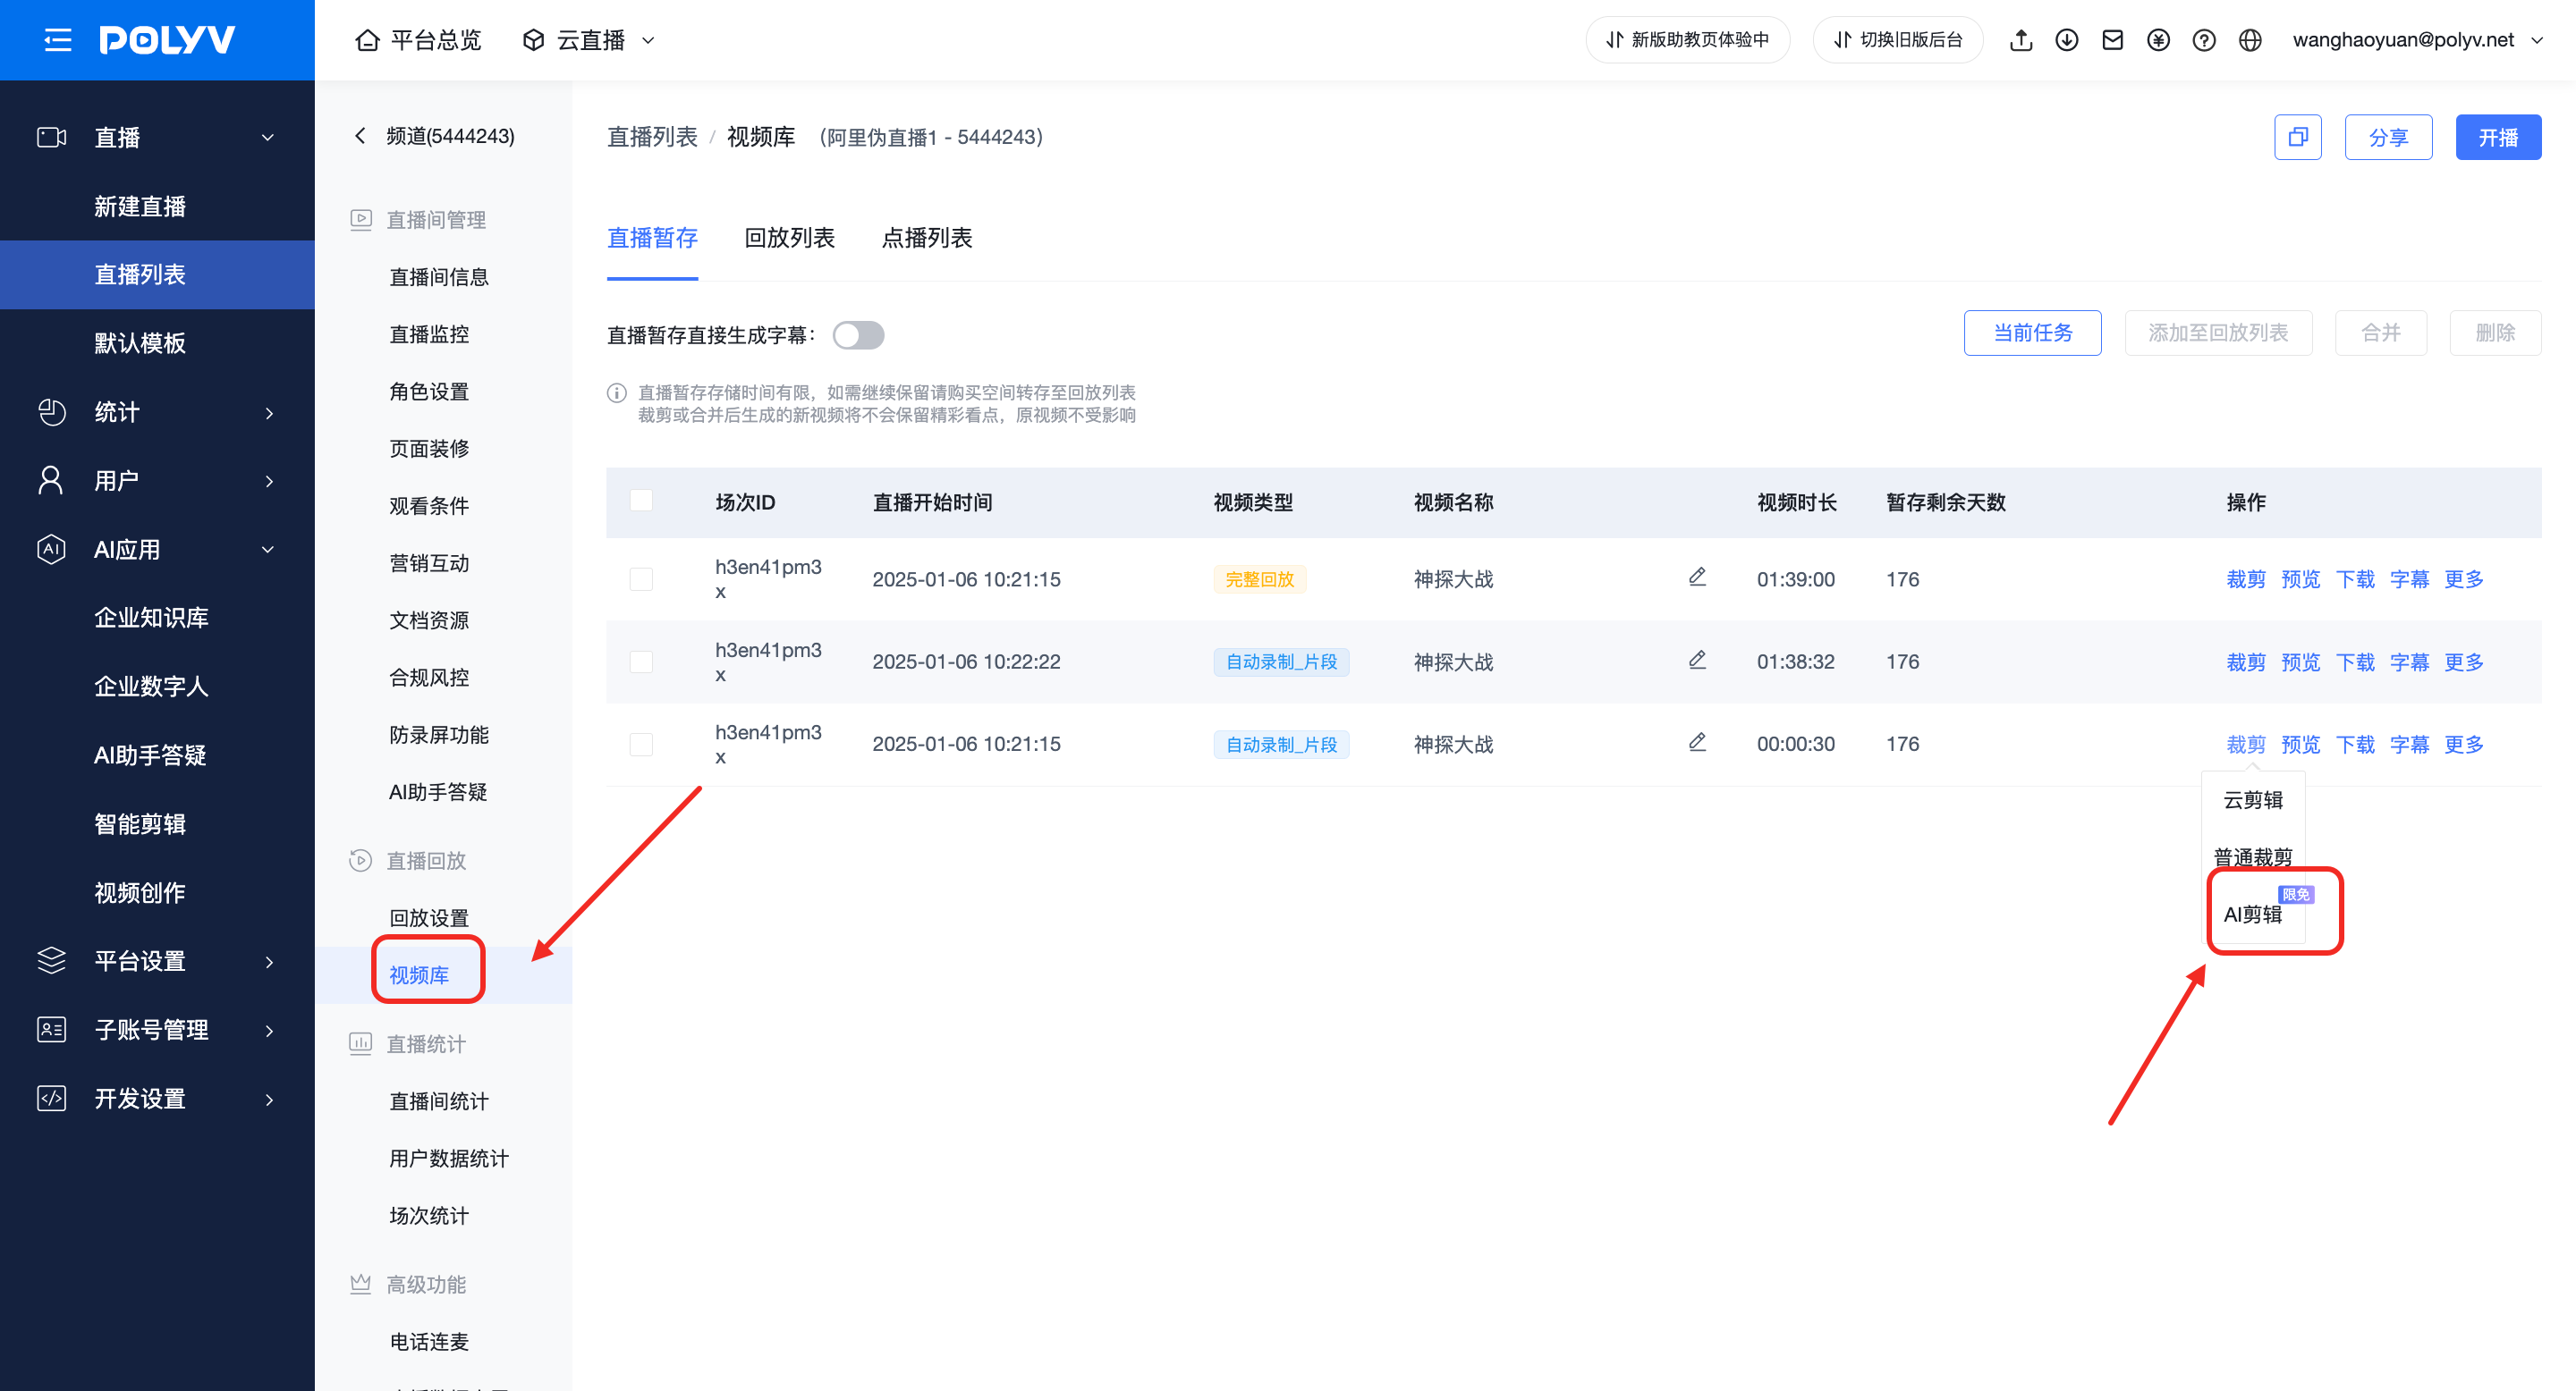Switch to the 直播暂存 tab
Image resolution: width=2576 pixels, height=1391 pixels.
[x=652, y=238]
